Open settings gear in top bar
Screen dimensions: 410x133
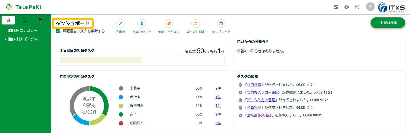pos(346,7)
